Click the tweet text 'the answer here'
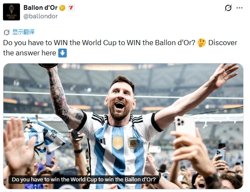Viewport: 250px width, 192px height. click(x=29, y=53)
